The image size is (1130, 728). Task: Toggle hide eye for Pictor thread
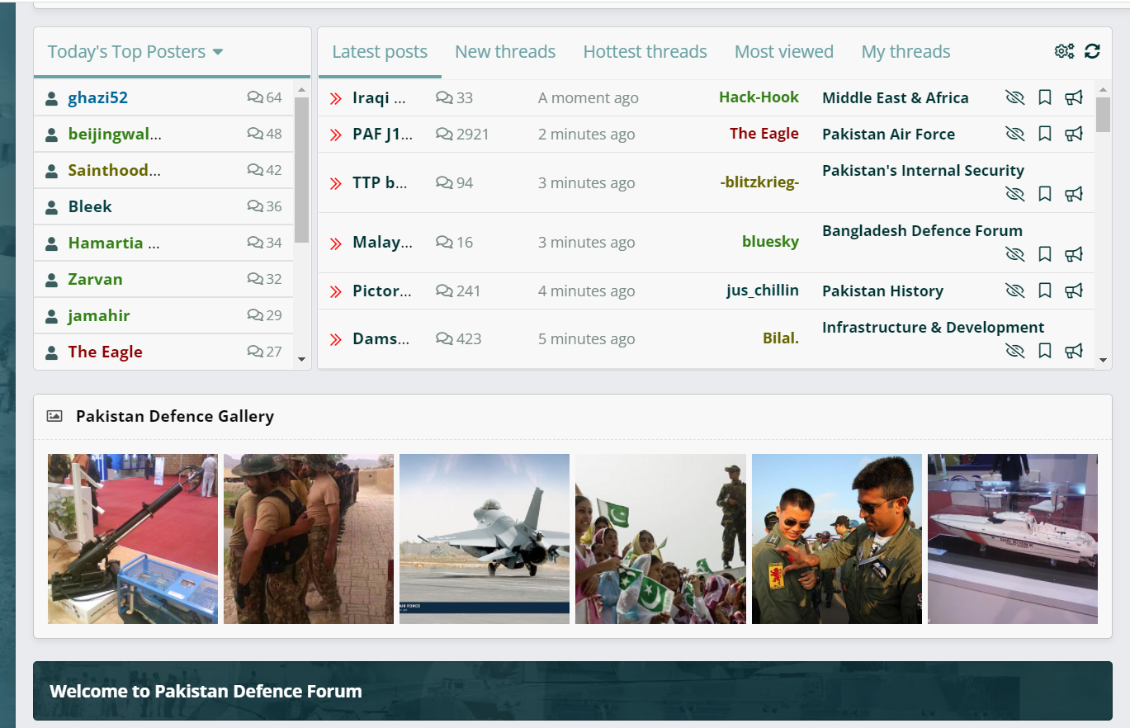tap(1015, 291)
